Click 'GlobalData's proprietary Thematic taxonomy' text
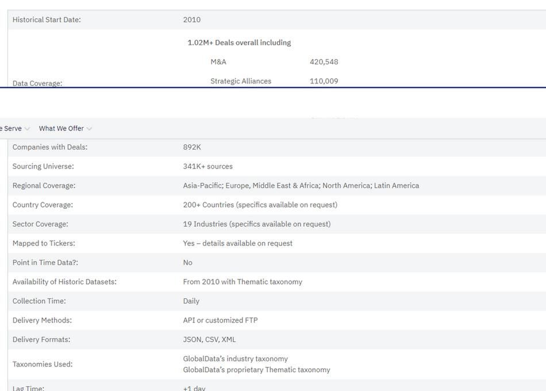The image size is (546, 391). pos(257,370)
